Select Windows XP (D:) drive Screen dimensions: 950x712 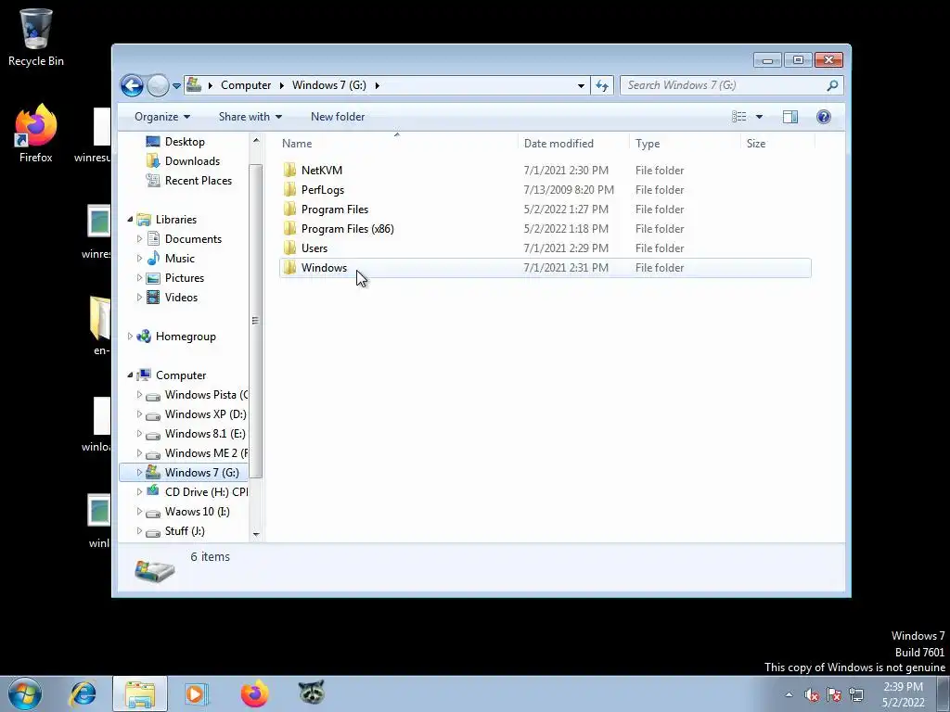click(x=205, y=413)
